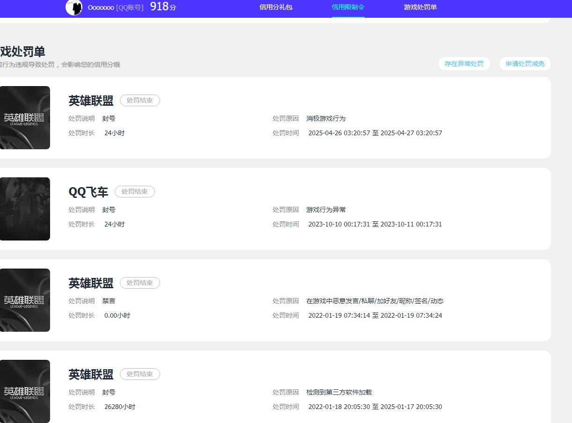The height and width of the screenshot is (423, 572).
Task: Click the 存在异常处罚 button
Action: coord(464,64)
